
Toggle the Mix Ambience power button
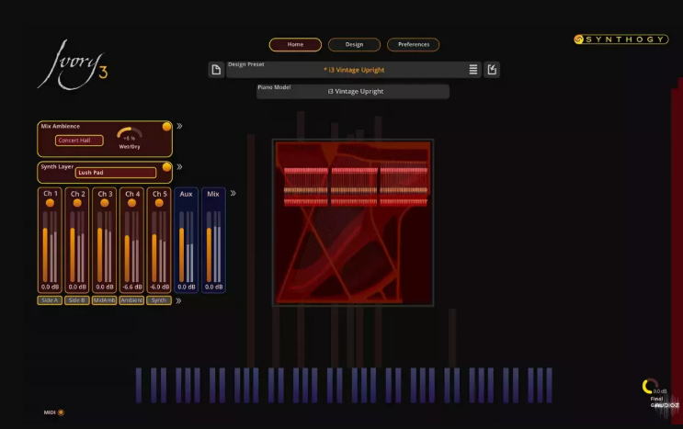pos(166,127)
